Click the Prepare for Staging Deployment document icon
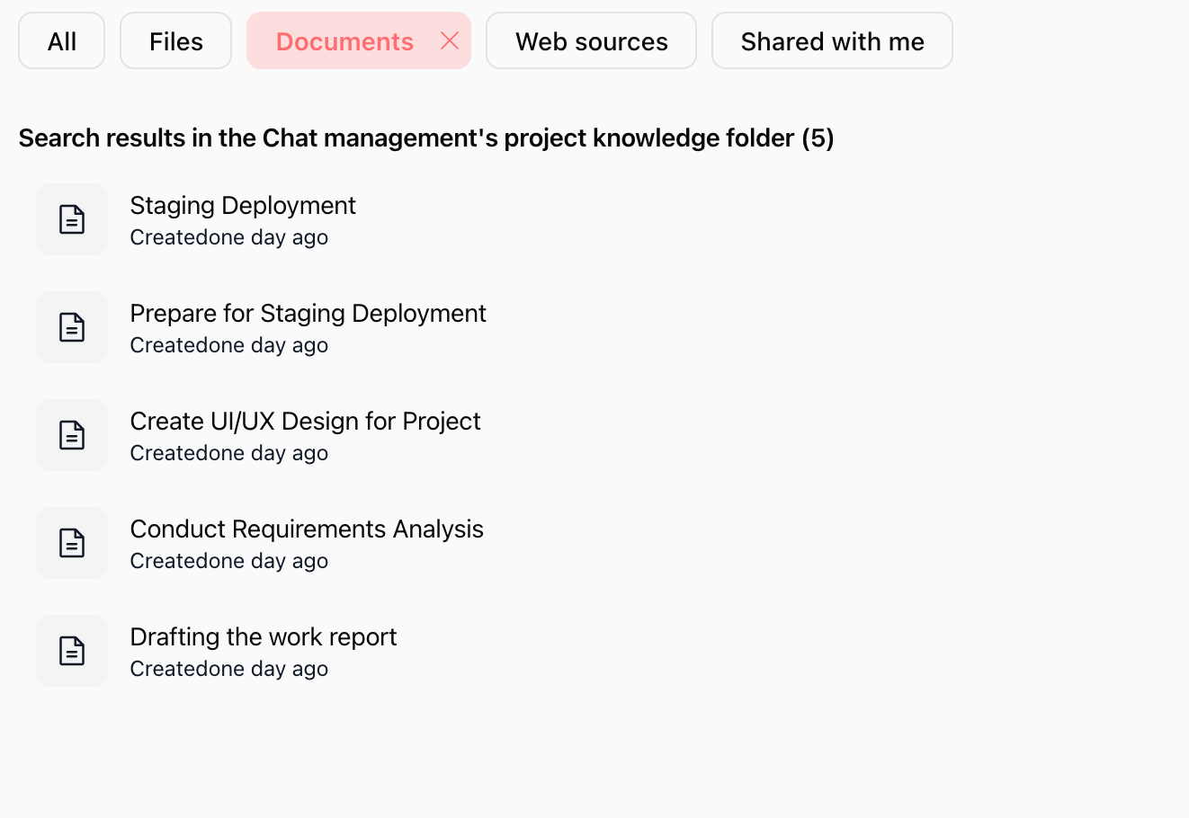 72,327
